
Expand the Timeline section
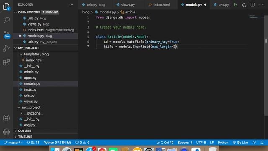46,137
